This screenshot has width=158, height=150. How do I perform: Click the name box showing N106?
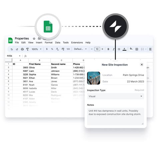pos(10,56)
